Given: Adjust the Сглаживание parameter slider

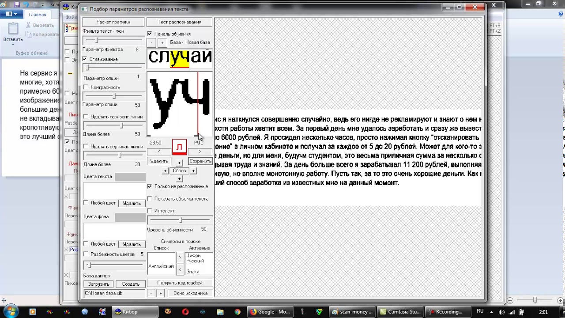Looking at the screenshot, I should [113, 68].
